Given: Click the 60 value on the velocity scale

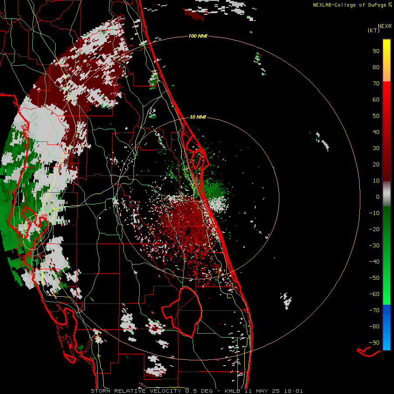Looking at the screenshot, I should pyautogui.click(x=376, y=100).
